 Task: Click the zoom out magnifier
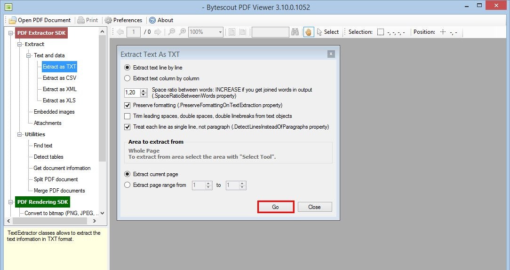(171, 32)
